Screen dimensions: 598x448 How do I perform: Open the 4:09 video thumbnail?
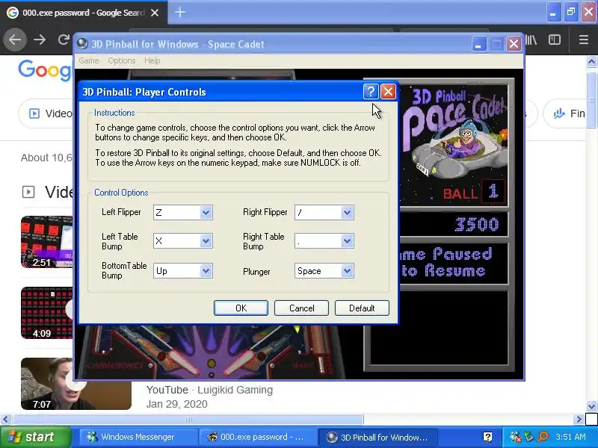coord(46,313)
